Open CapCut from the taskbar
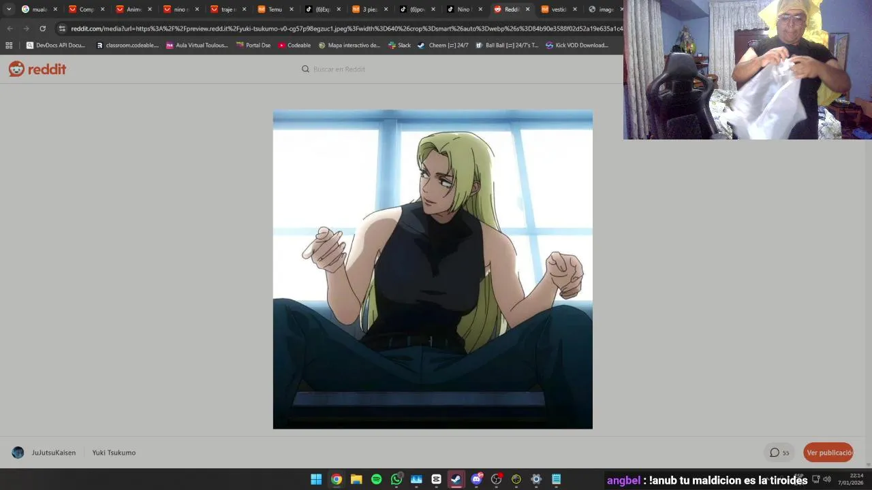Image resolution: width=872 pixels, height=490 pixels. coord(436,479)
